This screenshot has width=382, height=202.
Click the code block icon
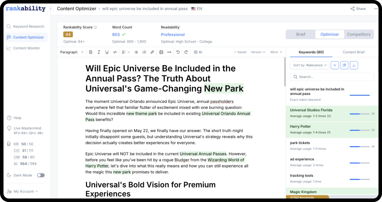(x=115, y=52)
